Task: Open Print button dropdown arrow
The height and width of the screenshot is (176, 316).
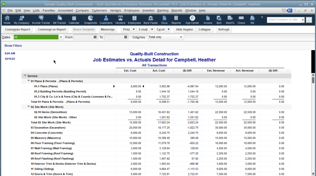Action: 134,30
